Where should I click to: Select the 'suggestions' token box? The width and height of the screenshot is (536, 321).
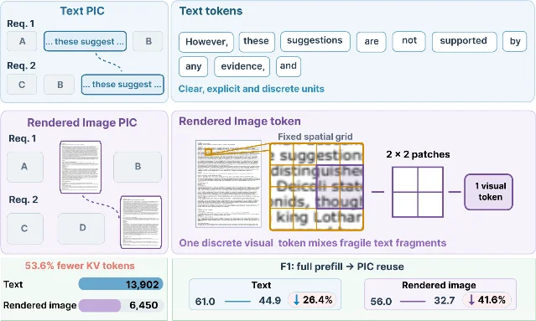coord(315,41)
